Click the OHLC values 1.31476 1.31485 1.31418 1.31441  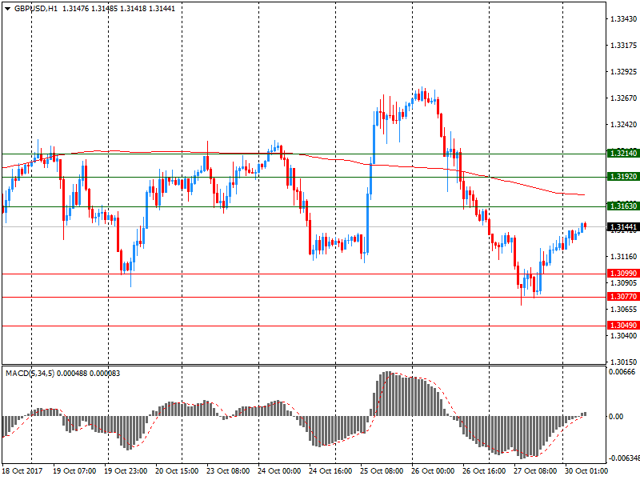pos(118,9)
